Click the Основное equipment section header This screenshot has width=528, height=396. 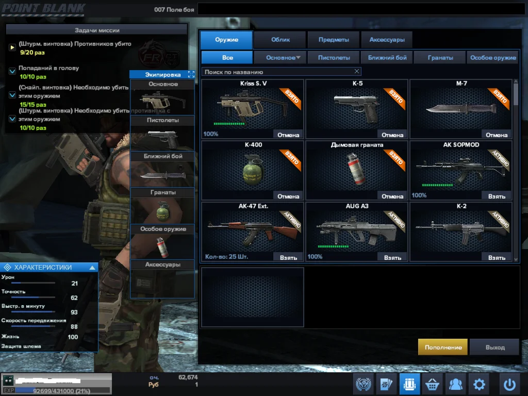pos(162,84)
